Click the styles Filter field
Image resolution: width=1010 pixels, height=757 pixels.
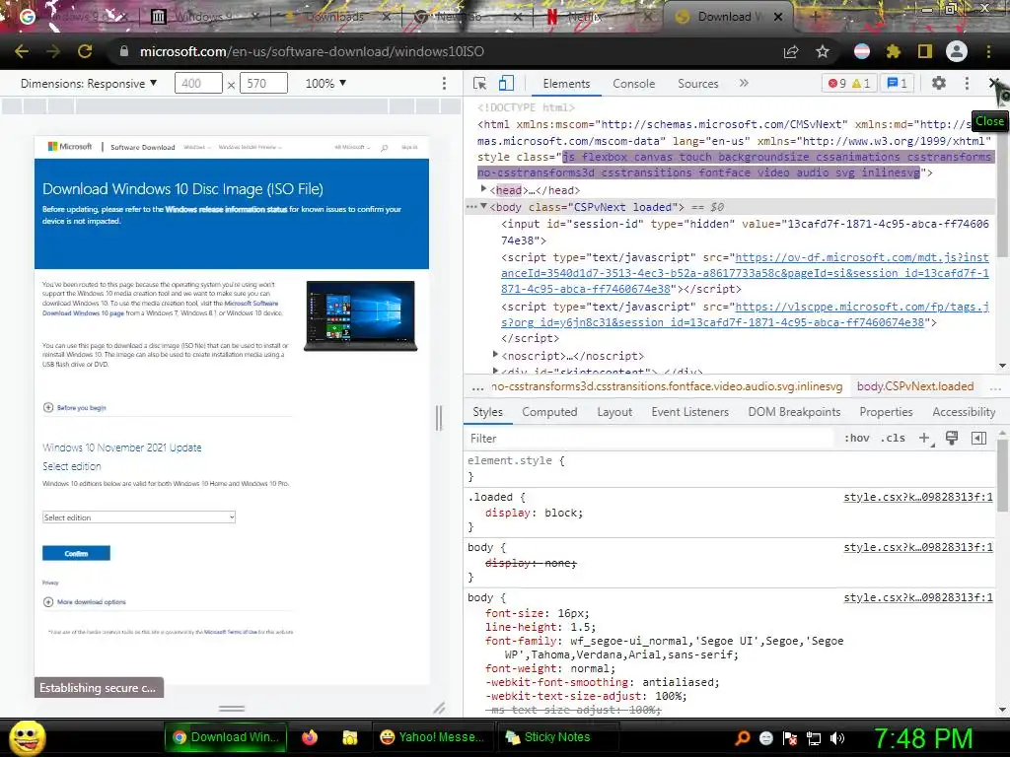point(651,439)
